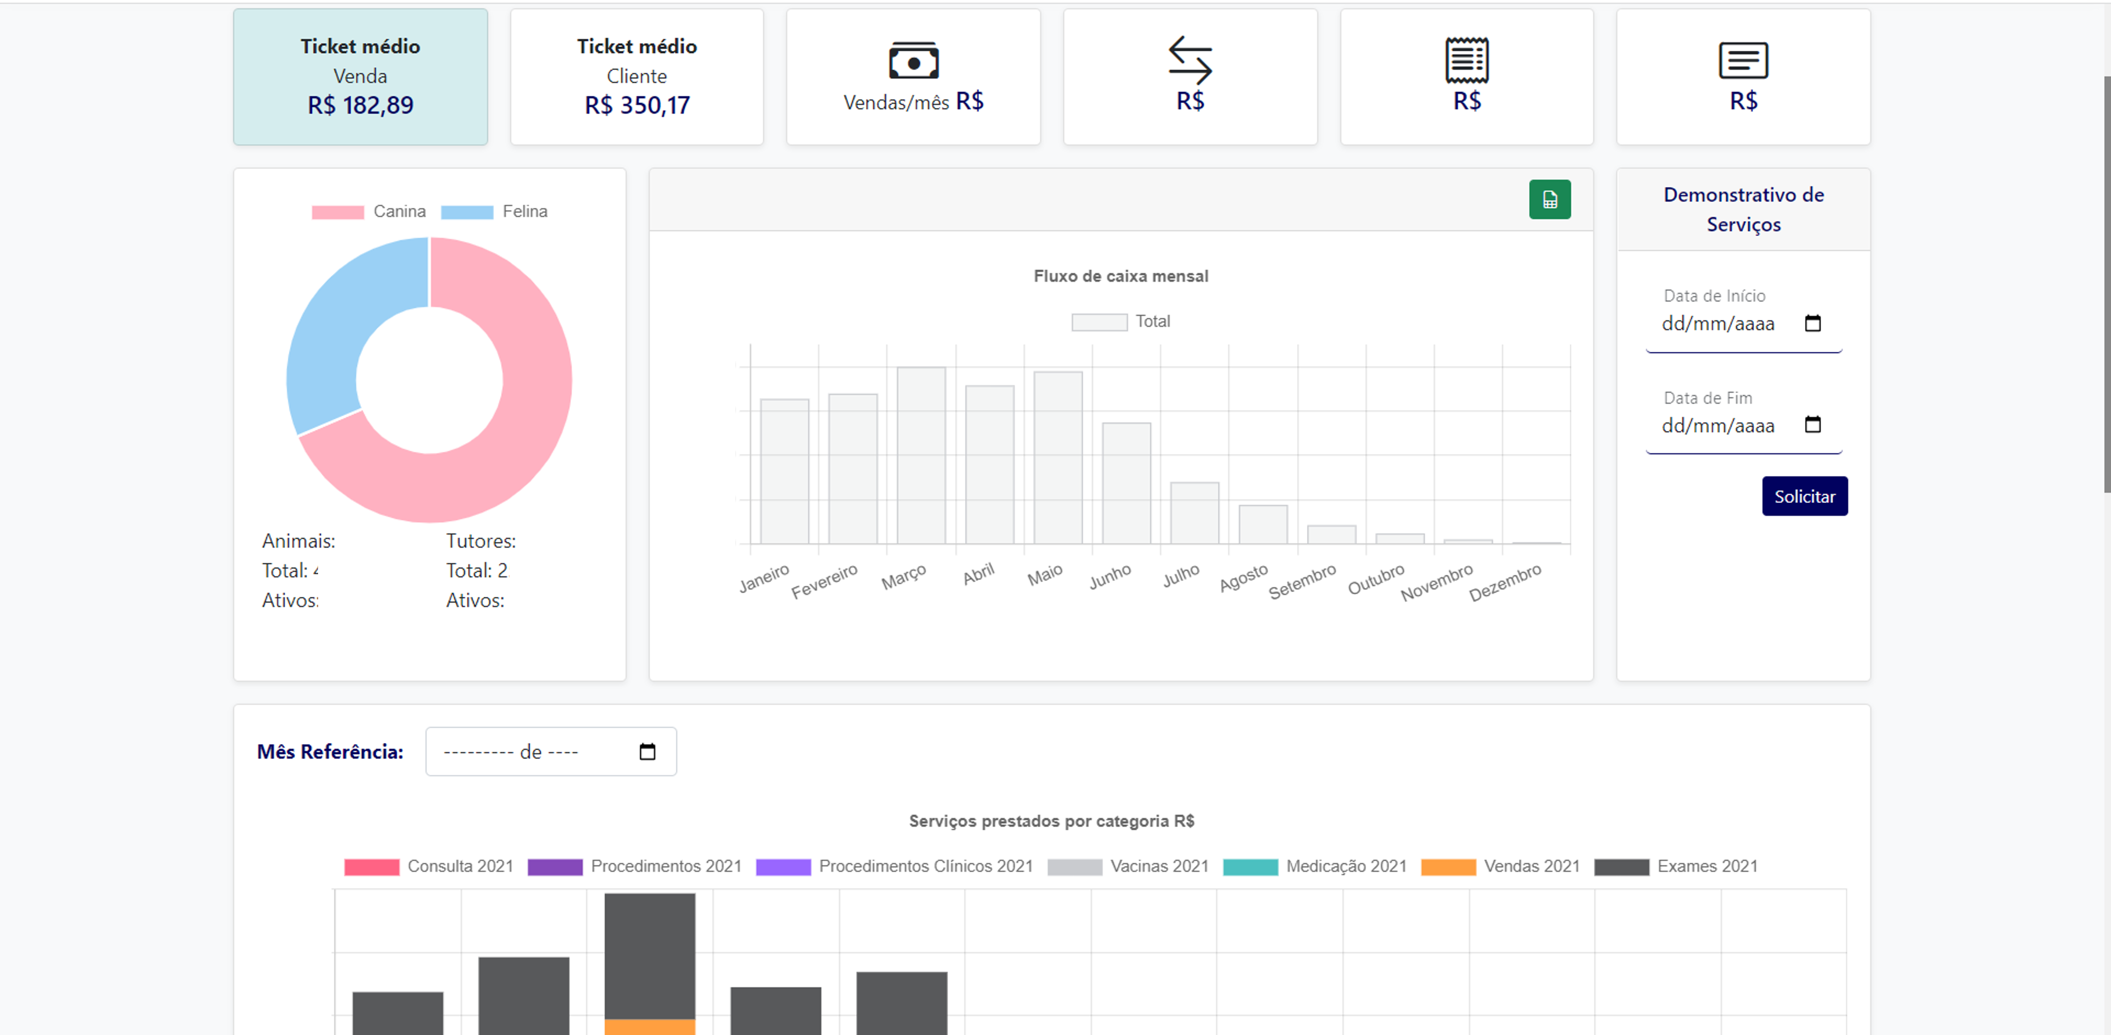Screen dimensions: 2111x1035
Task: Export the cash flow chart with the green spreadsheet button
Action: [1550, 199]
